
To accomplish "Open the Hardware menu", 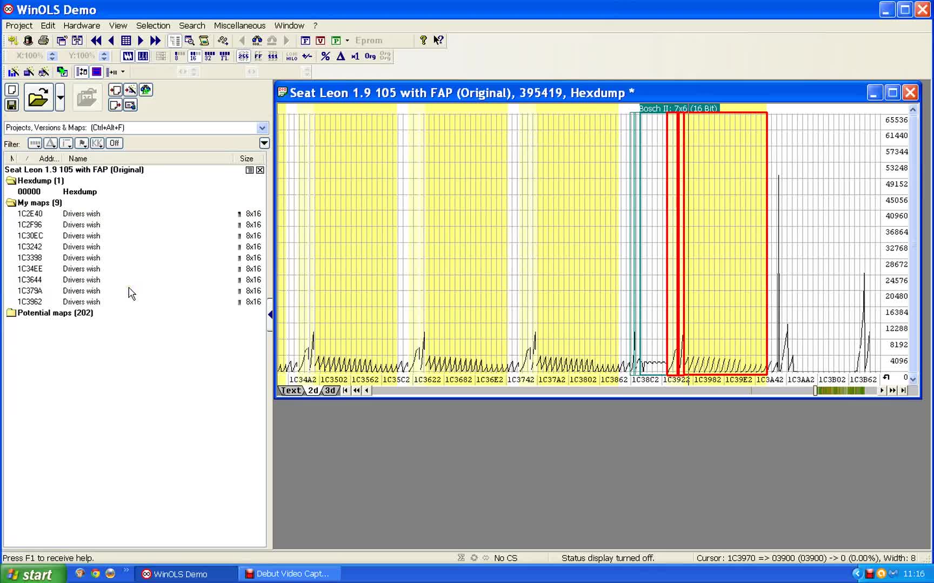I will [82, 25].
